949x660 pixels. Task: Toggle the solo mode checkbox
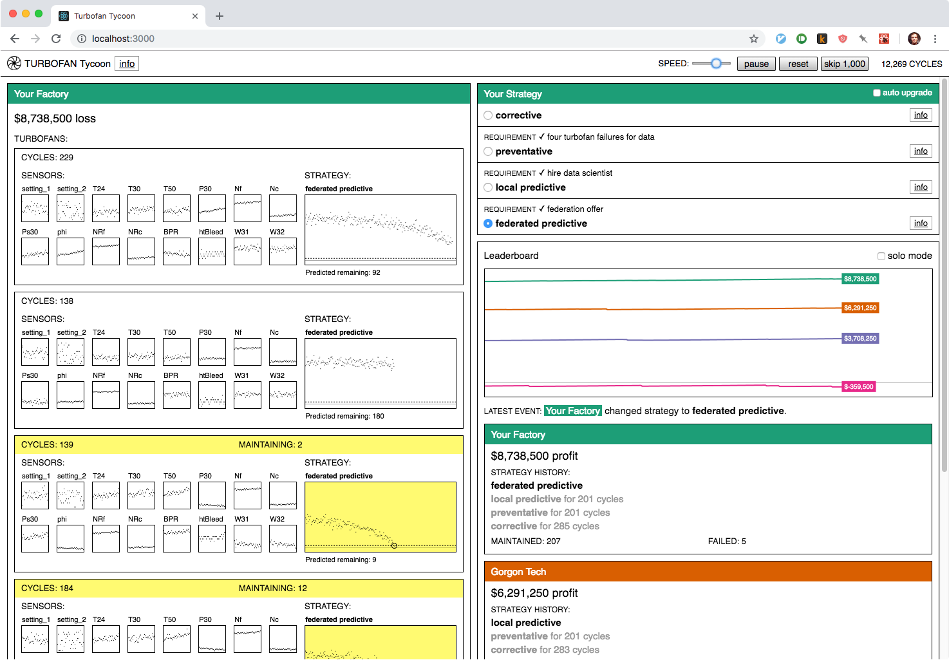(x=881, y=256)
